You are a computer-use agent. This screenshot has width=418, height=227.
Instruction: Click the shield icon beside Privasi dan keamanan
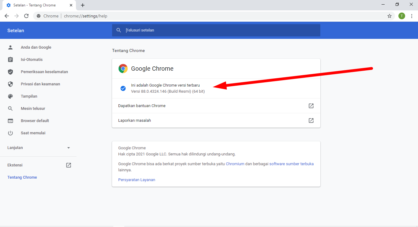10,84
